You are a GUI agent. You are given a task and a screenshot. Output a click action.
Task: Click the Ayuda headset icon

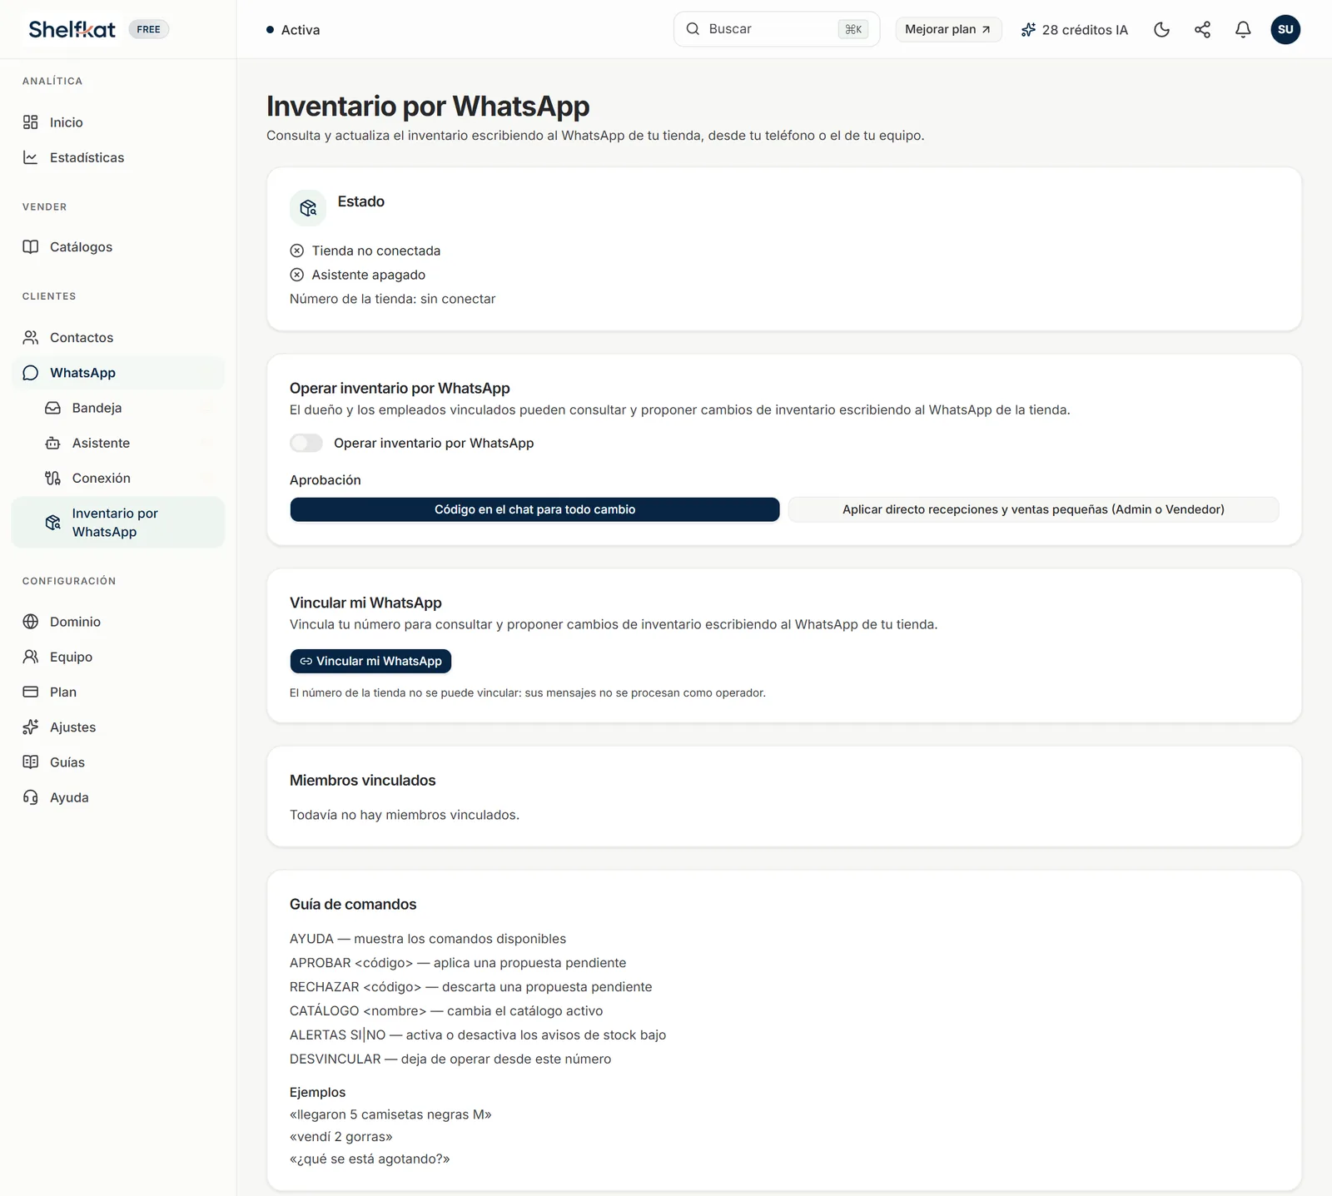[x=31, y=797]
